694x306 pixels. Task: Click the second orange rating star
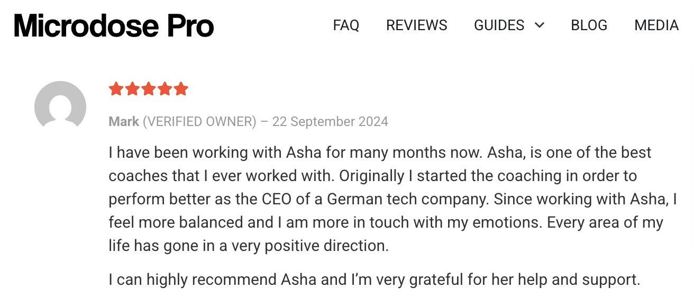[132, 89]
